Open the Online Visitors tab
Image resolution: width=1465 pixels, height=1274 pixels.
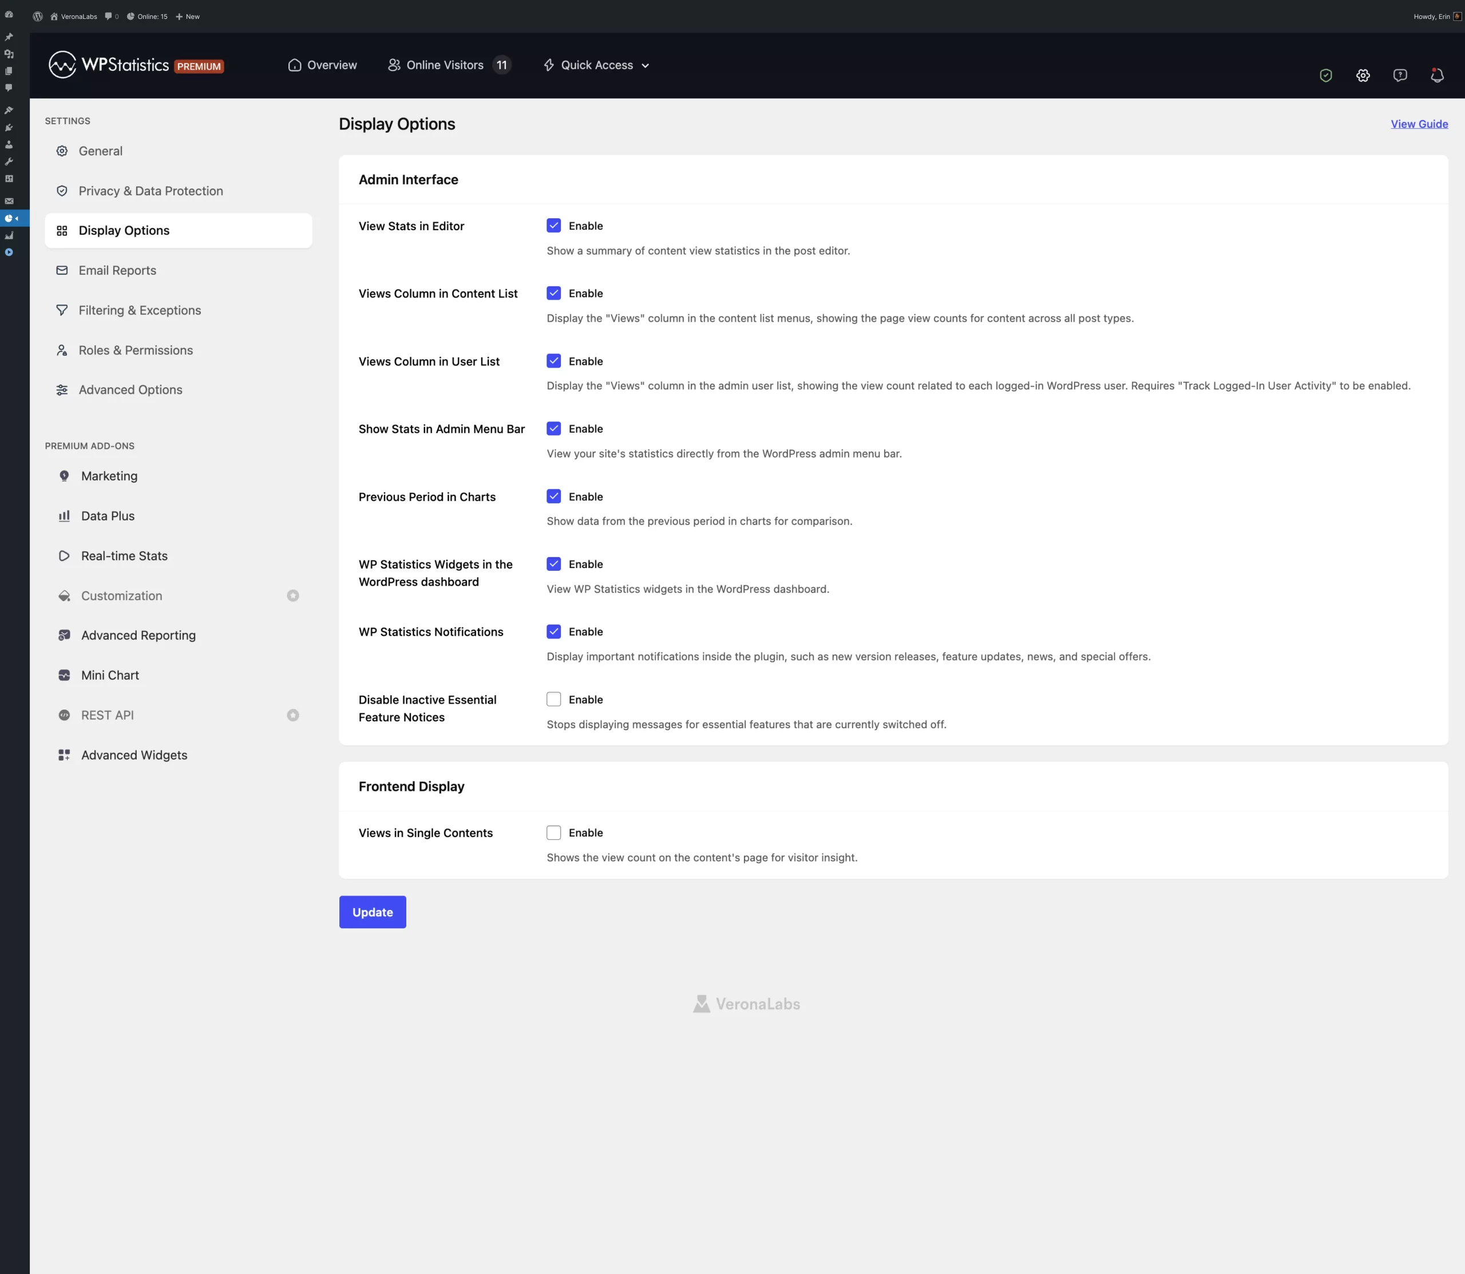[449, 65]
